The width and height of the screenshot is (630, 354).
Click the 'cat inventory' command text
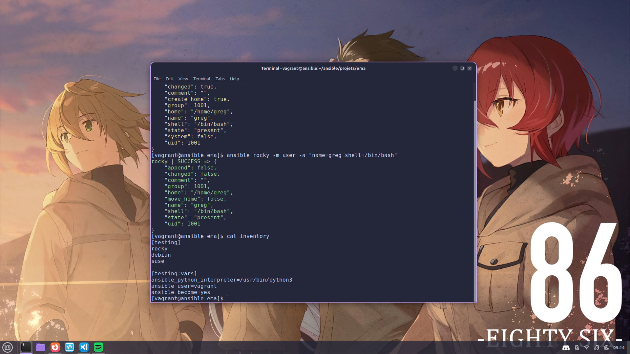click(x=248, y=236)
